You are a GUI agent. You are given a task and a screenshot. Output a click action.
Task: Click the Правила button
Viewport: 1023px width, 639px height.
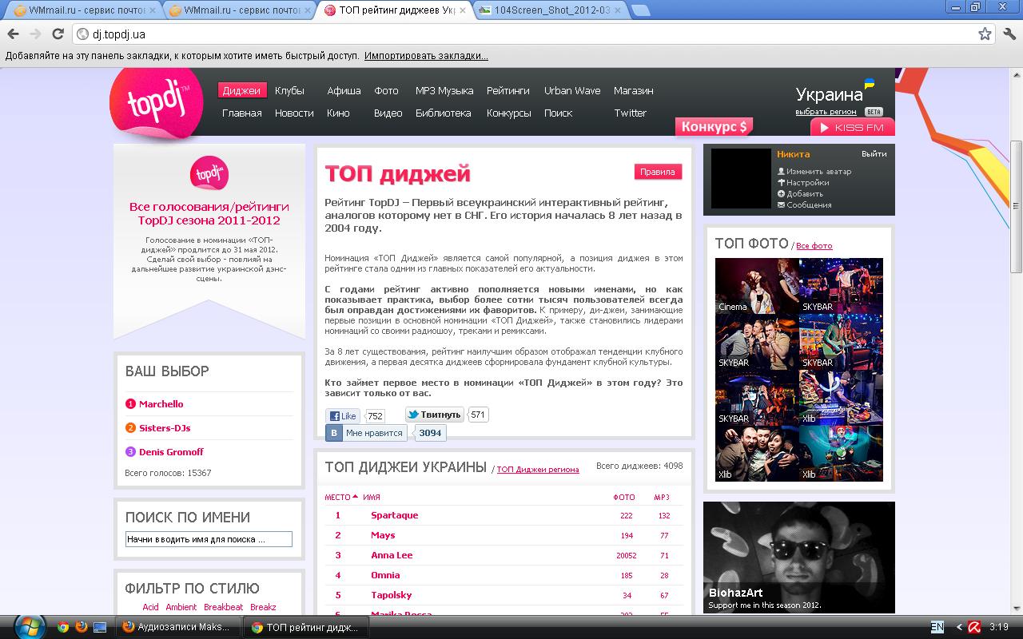pyautogui.click(x=658, y=172)
